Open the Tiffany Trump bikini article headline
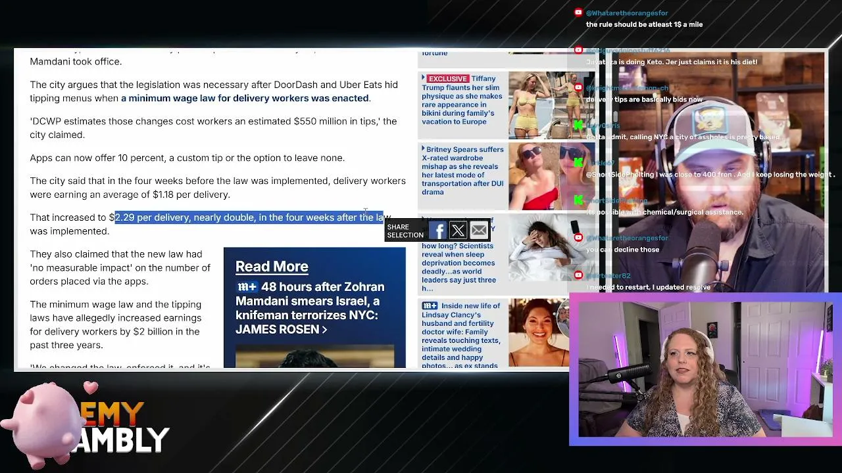Viewport: 842px width, 473px height. 462,100
